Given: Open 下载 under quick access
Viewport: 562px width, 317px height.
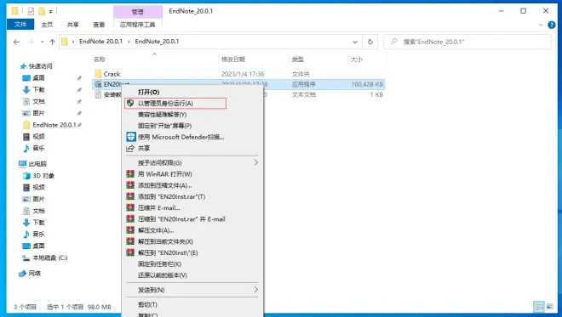Looking at the screenshot, I should tap(38, 90).
